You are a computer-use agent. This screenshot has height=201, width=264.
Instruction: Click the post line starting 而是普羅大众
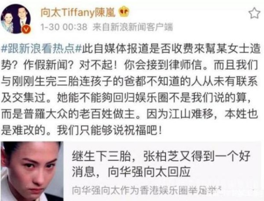coord(129,114)
